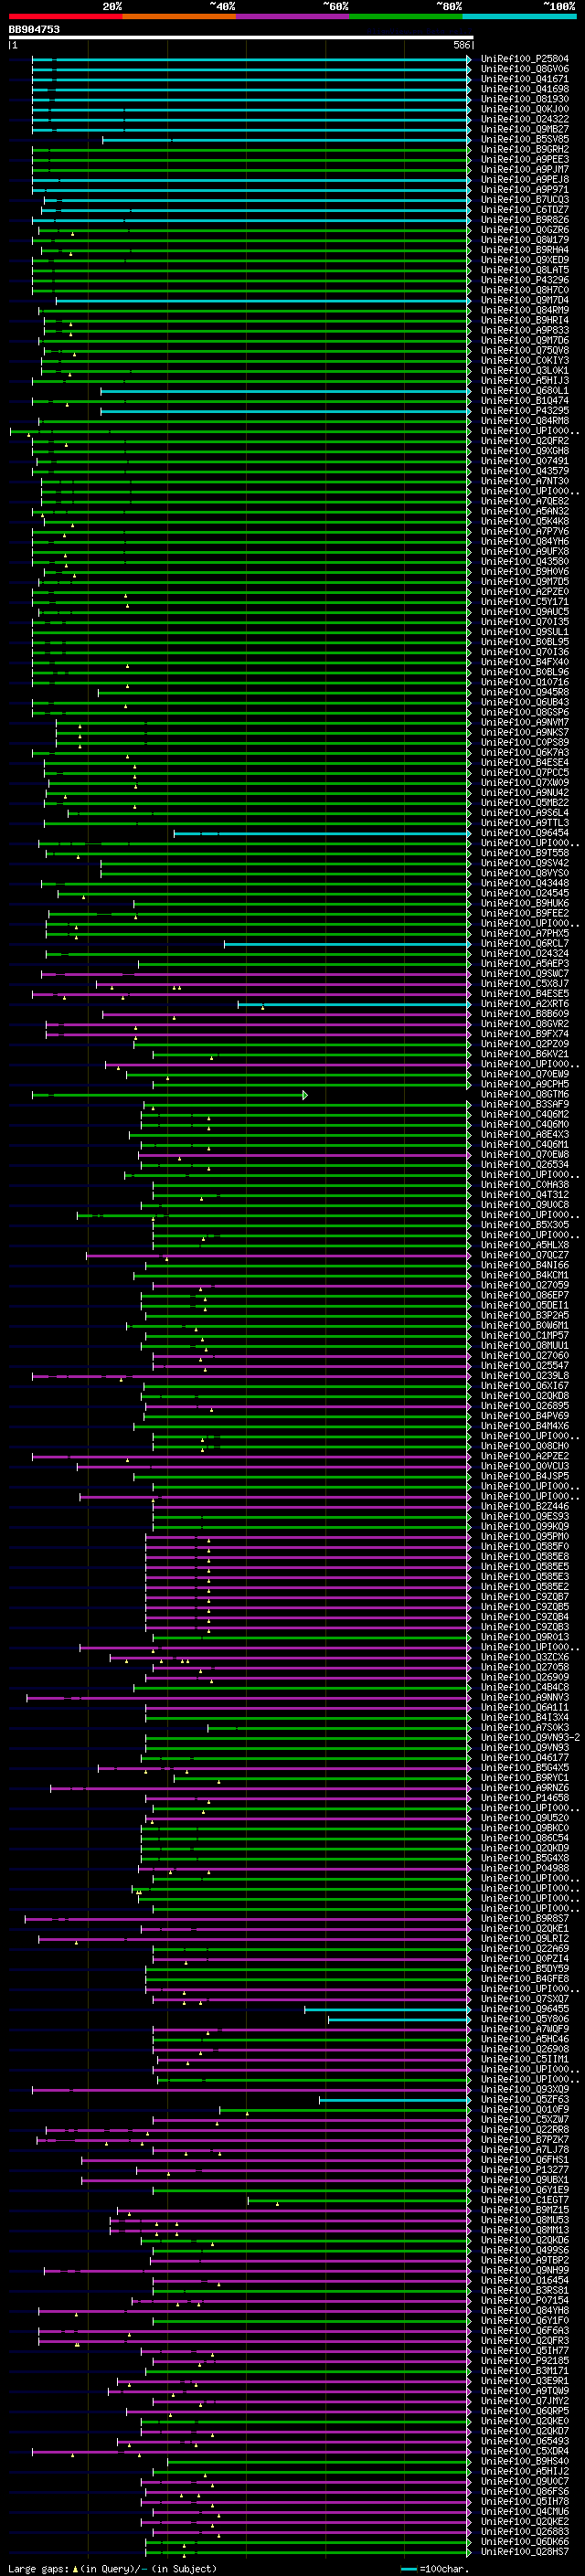This screenshot has height=2576, width=585.
Task: Select the UniRef100_Q4CMU6 label
Action: pyautogui.click(x=524, y=2511)
